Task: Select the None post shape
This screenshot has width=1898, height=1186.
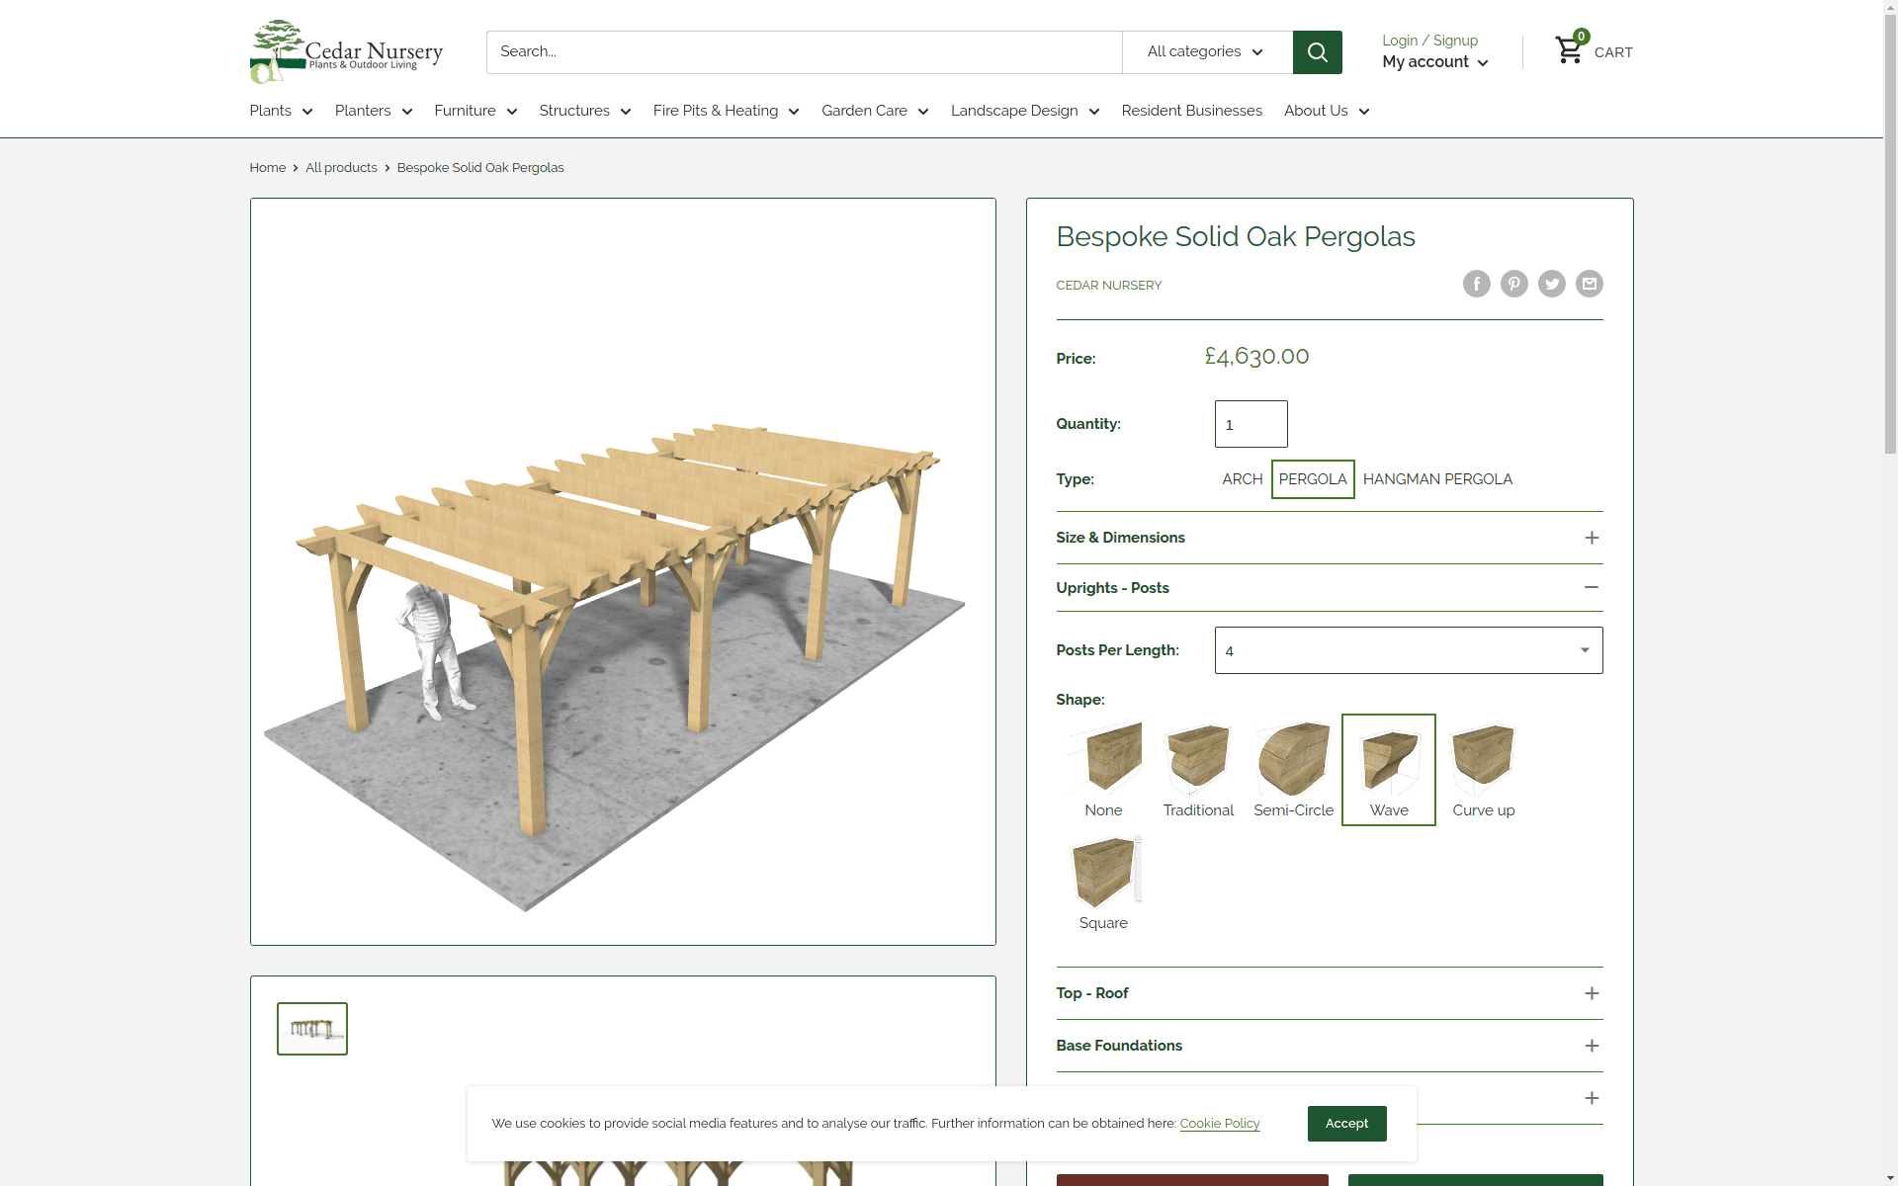Action: [1103, 770]
